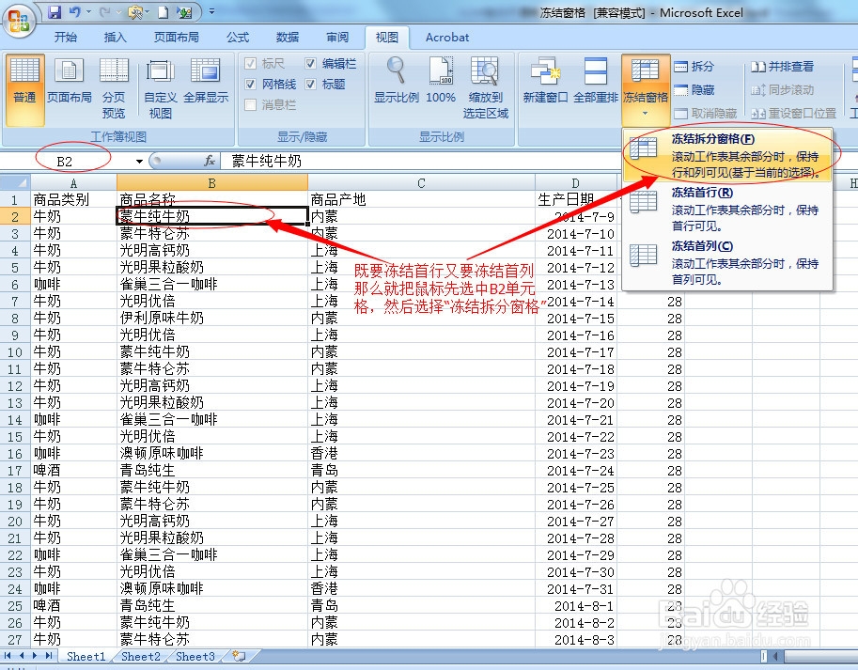Click the Office button logo
The image size is (858, 670).
click(19, 22)
